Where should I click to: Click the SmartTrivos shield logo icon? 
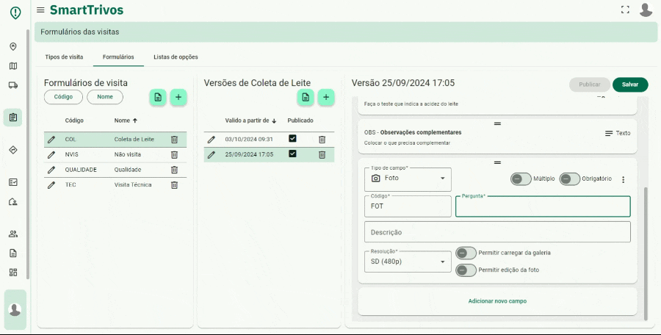(15, 12)
